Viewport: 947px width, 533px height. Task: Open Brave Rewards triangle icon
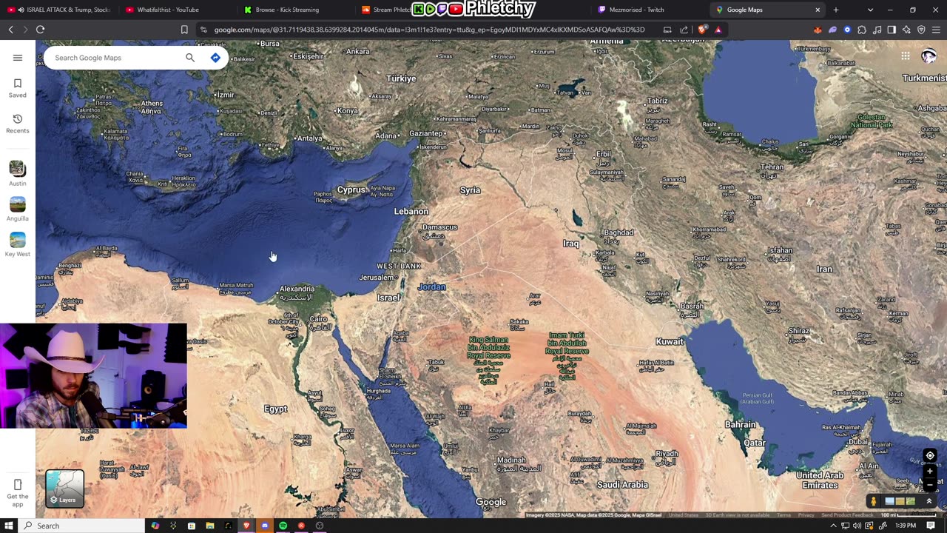click(718, 30)
